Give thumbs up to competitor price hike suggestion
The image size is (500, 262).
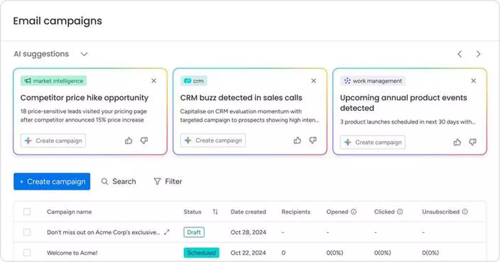point(129,140)
